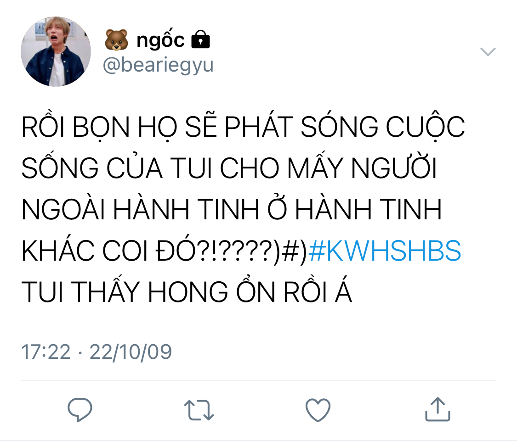
Task: Click the text line NGOÀI HÀNH TINH Ở HÀNH TINH
Action: [232, 208]
